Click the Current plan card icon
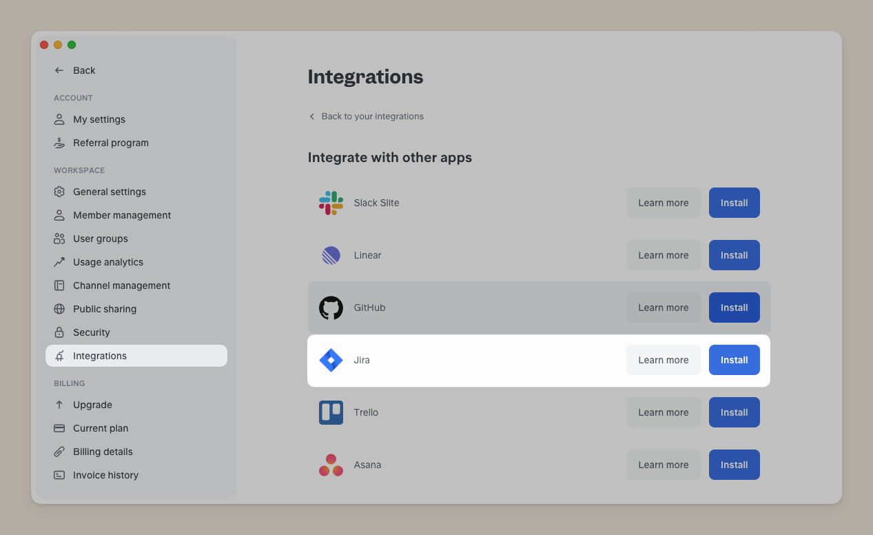873x535 pixels. 59,428
